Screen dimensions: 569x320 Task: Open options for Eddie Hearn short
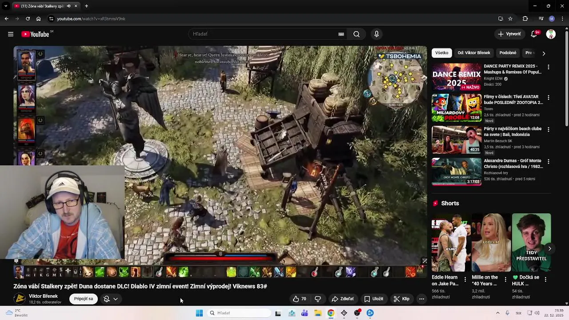[x=465, y=280]
